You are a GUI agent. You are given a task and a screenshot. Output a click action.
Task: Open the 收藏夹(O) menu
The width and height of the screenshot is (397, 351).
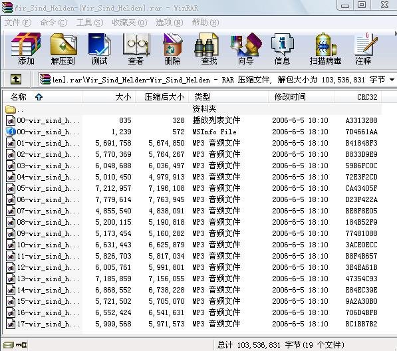pos(130,23)
